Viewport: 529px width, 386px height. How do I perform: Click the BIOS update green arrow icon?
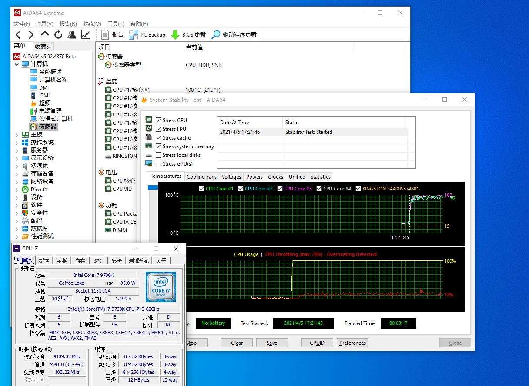(x=175, y=35)
